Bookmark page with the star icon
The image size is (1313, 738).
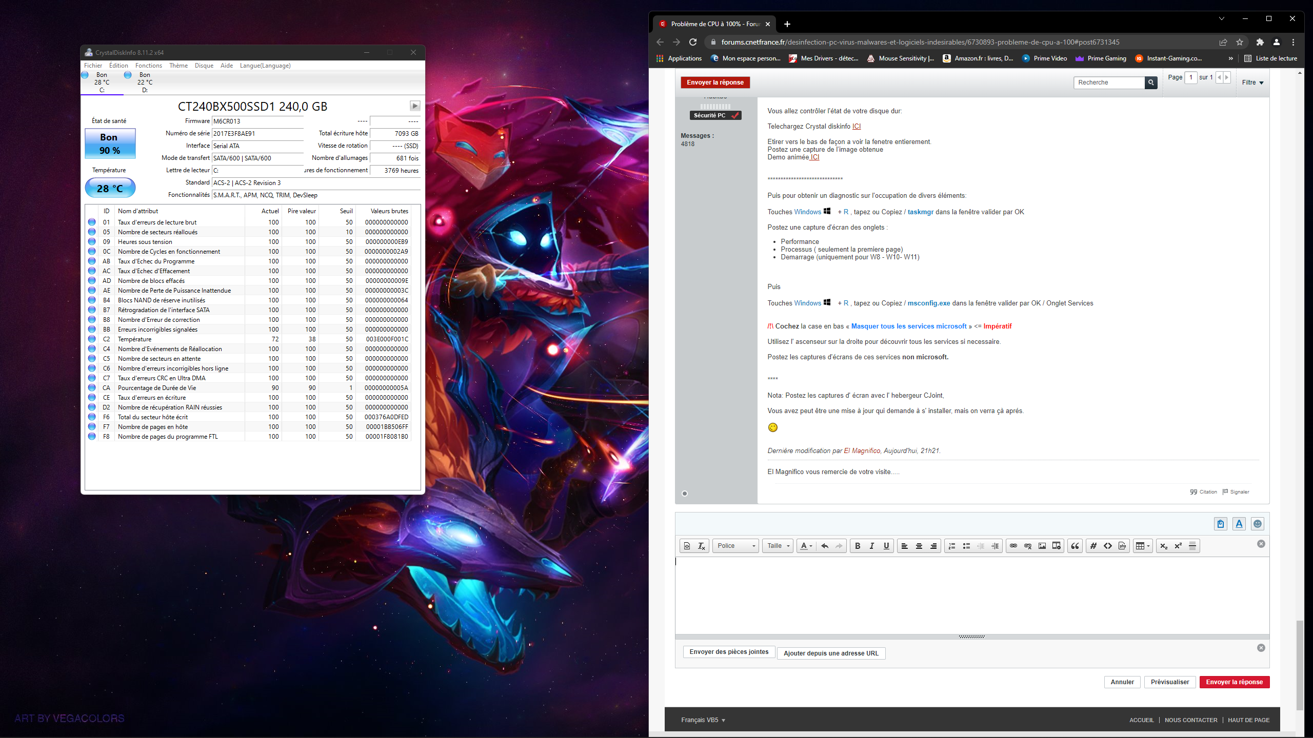click(1240, 42)
